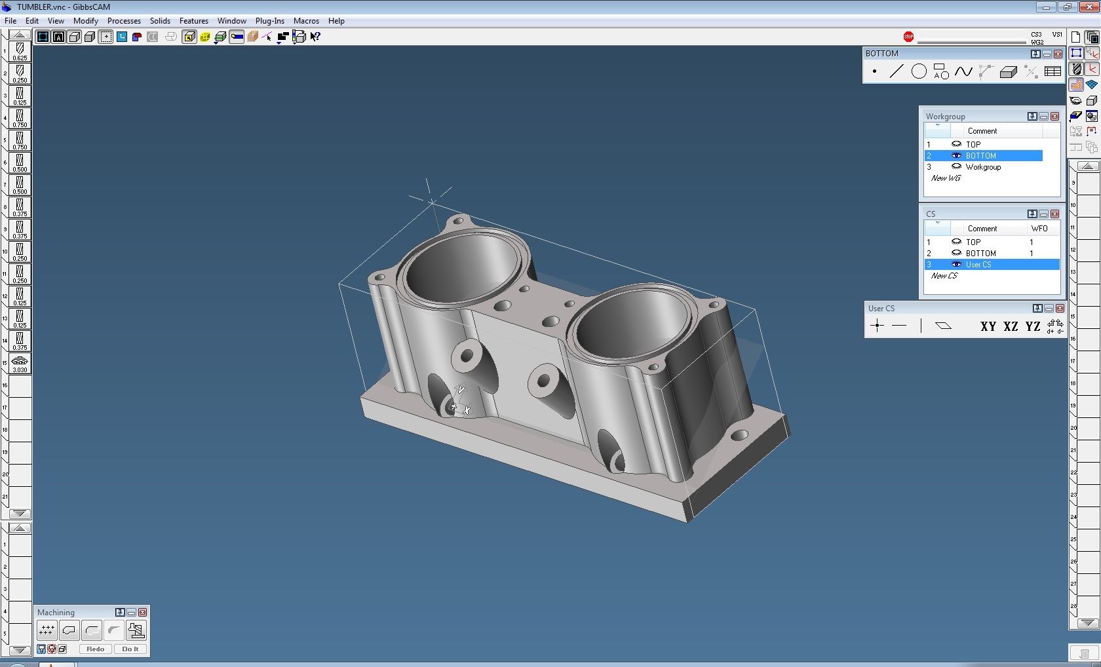Select the Circle geometry tool
Screen dimensions: 1101x667
[919, 71]
